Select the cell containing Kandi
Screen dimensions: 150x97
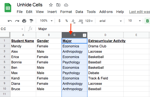[x=23, y=78]
